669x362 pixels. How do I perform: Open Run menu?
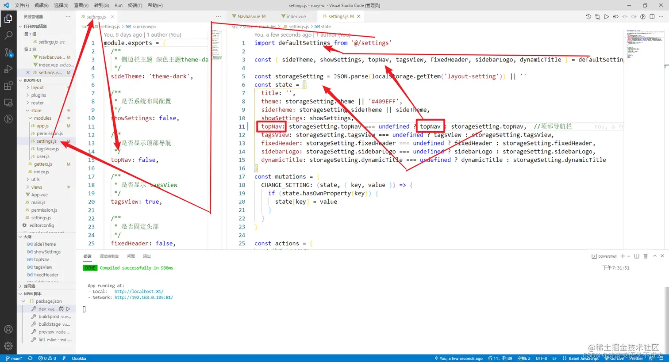click(x=119, y=5)
